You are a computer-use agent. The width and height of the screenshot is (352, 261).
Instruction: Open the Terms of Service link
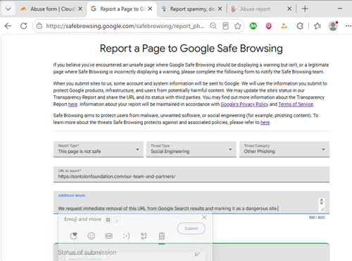pos(296,104)
